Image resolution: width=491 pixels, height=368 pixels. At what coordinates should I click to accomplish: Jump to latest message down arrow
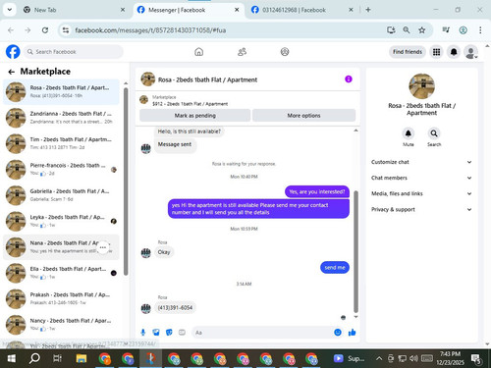355,317
